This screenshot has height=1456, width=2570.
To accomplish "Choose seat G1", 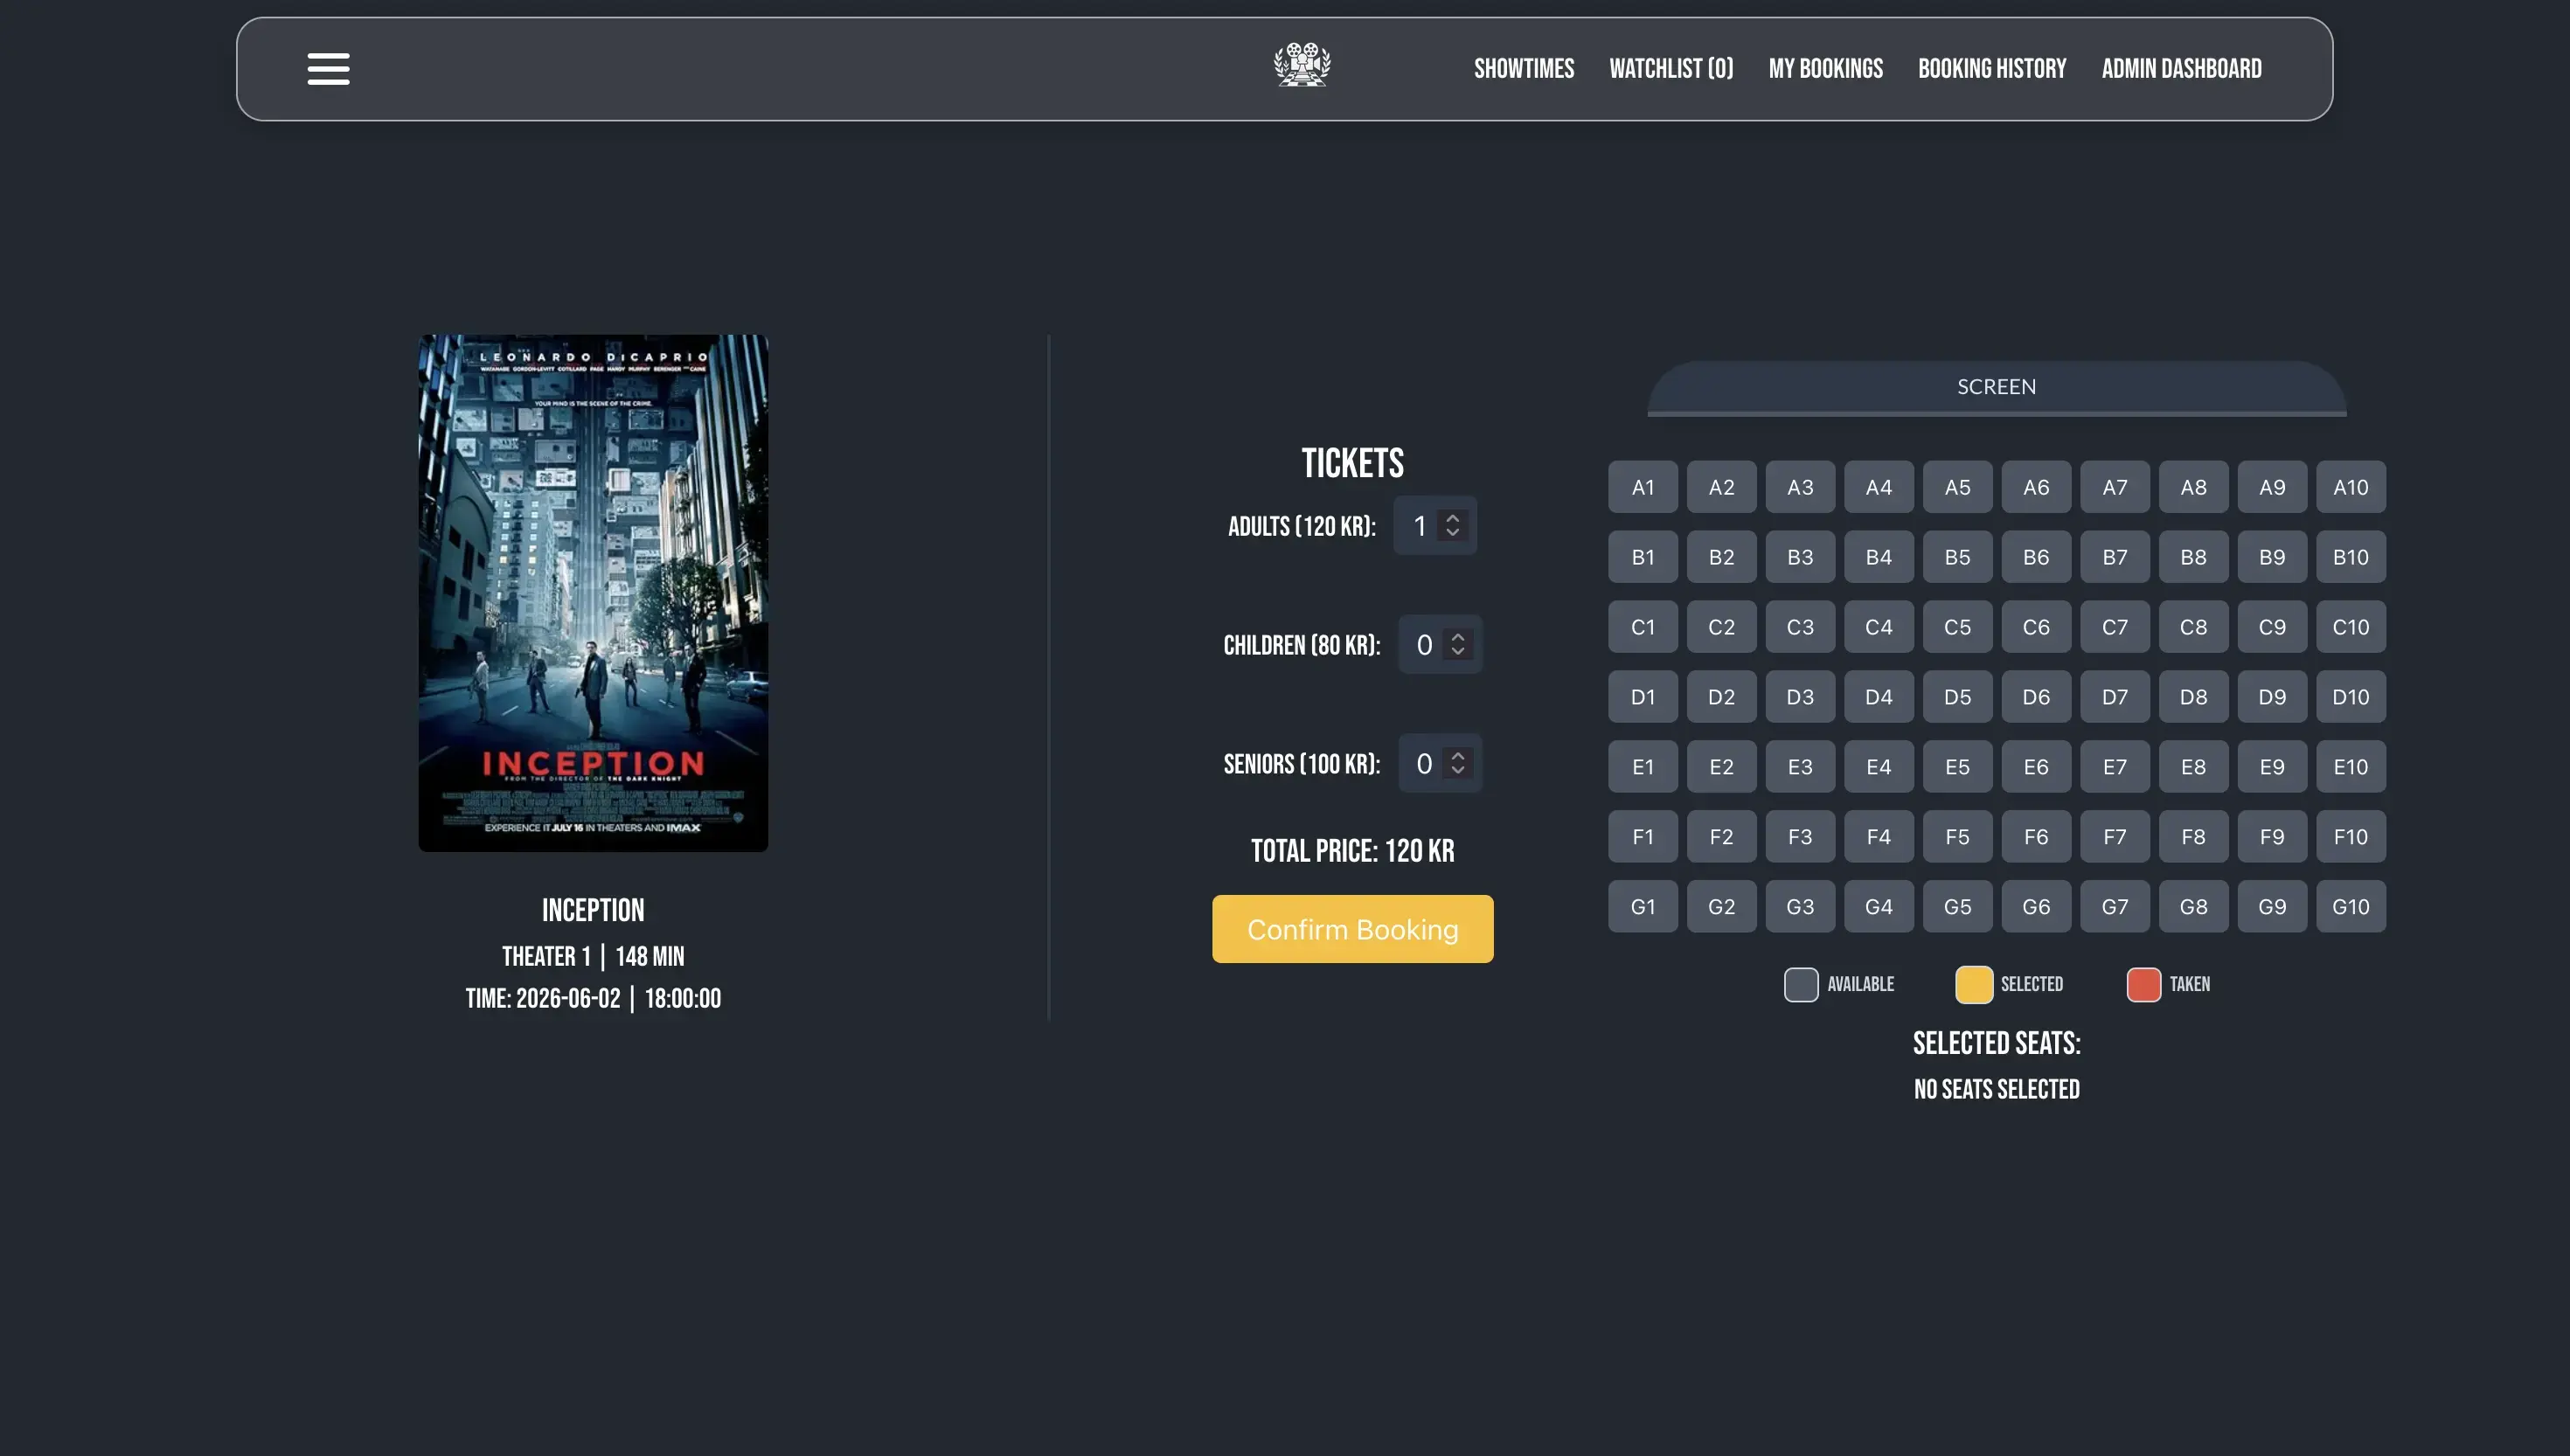I will pos(1642,907).
